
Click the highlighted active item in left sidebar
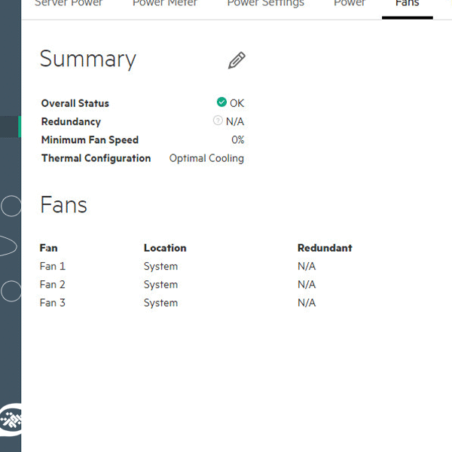click(x=11, y=127)
